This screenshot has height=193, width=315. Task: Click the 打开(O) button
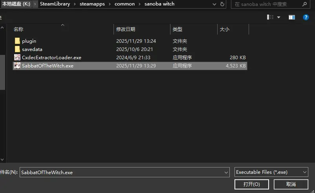(252, 184)
